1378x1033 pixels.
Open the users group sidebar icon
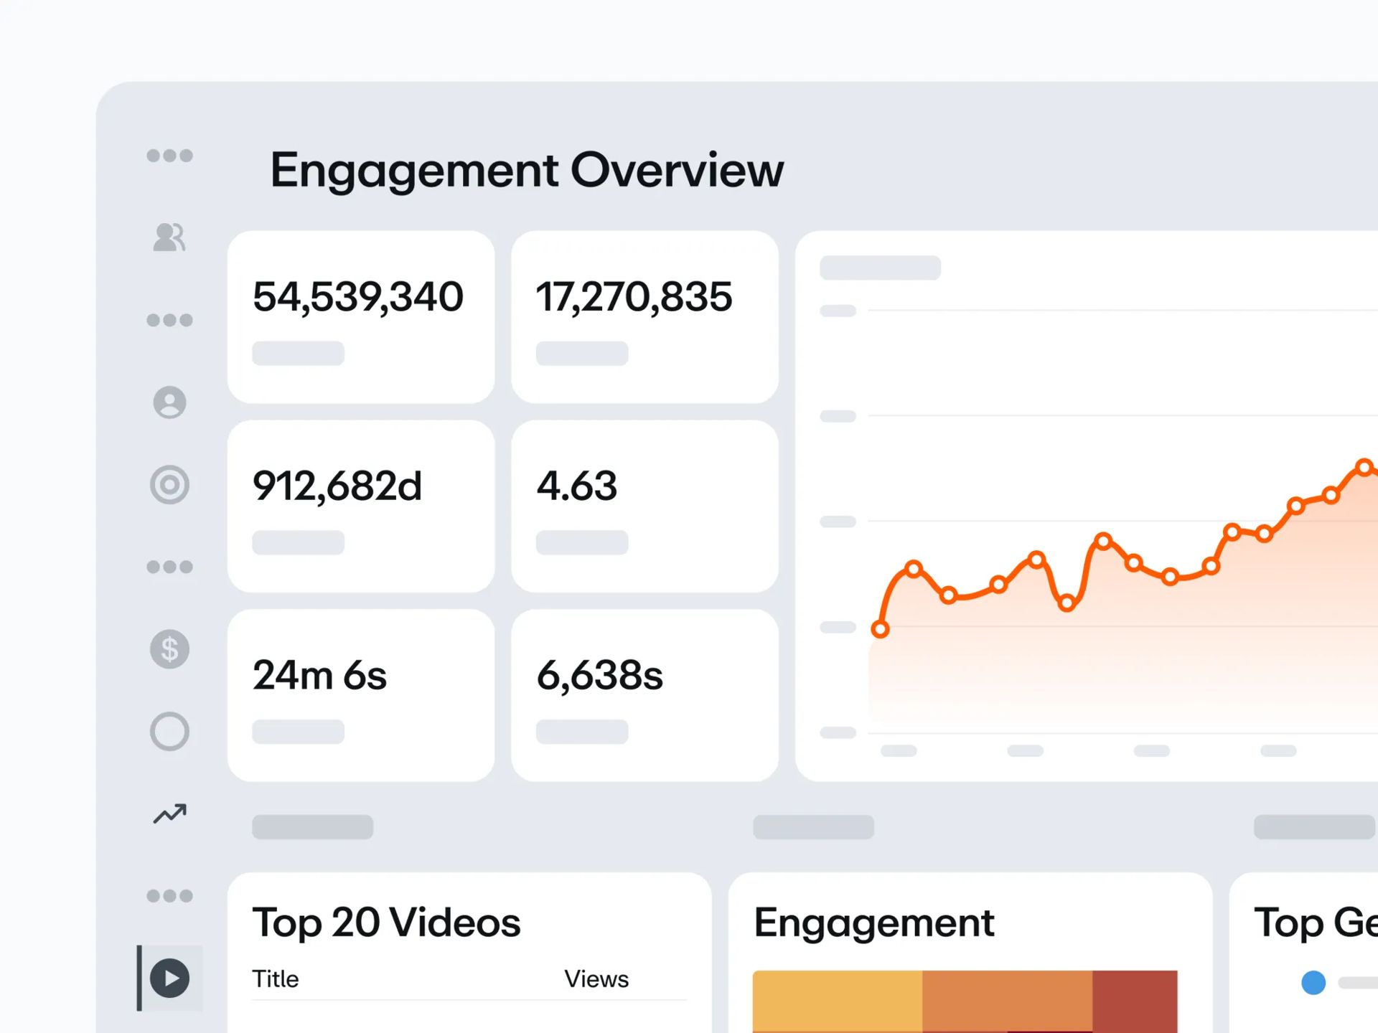(169, 237)
